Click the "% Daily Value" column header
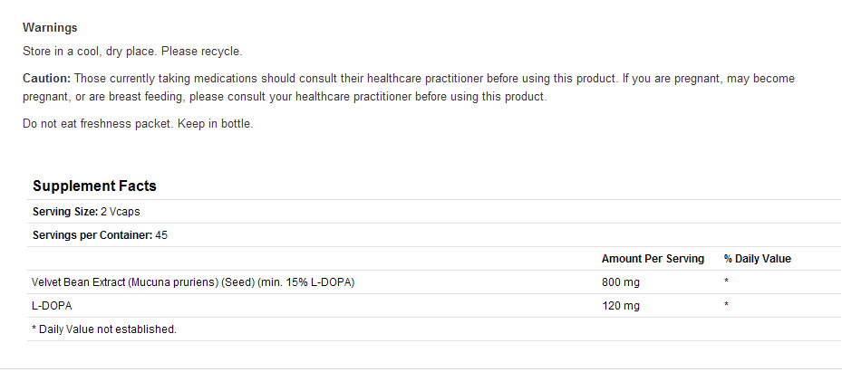 (x=757, y=259)
